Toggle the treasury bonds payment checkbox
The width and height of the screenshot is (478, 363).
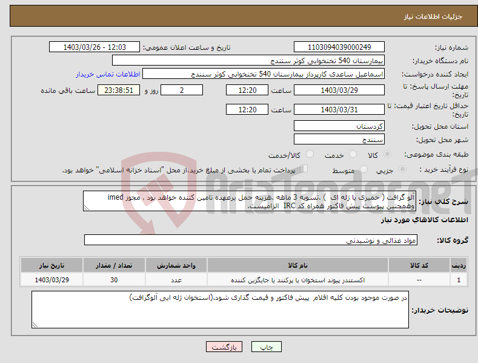pos(304,169)
